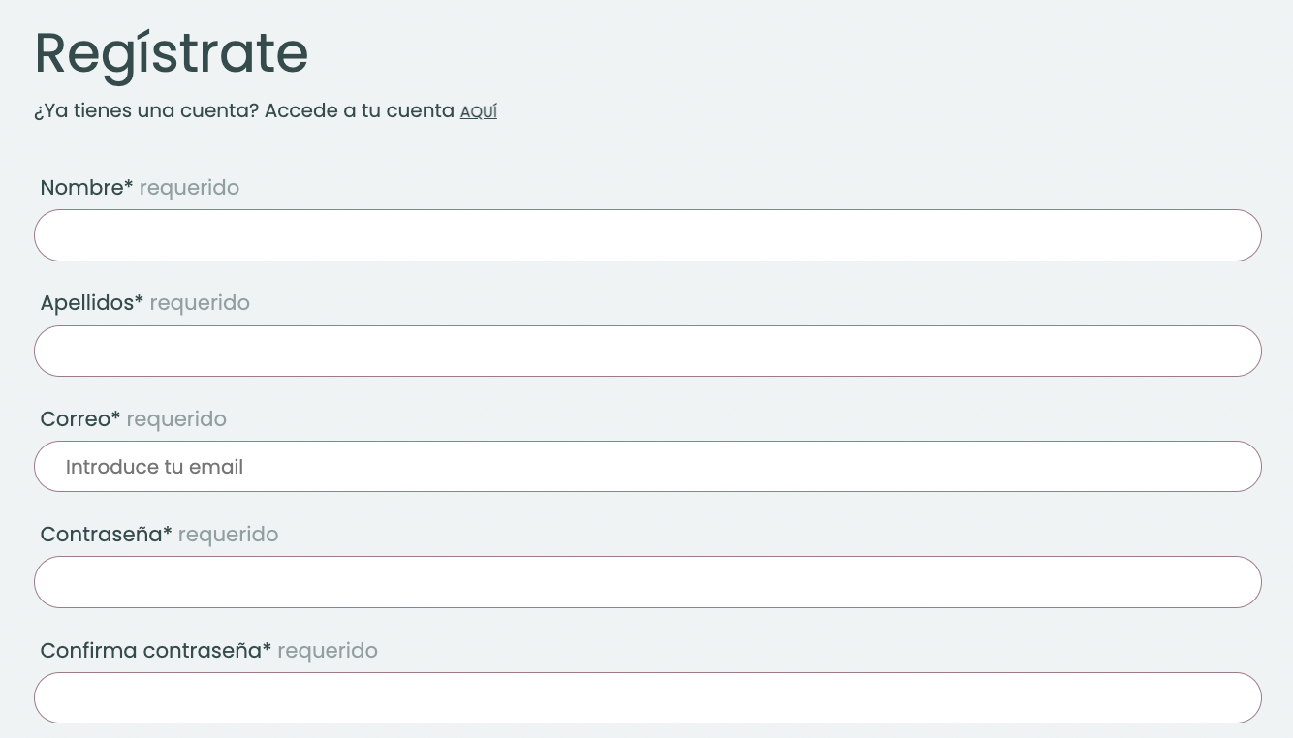Screen dimensions: 1293x738
Task: Click the asterisk after the Correo label
Action: [116, 416]
